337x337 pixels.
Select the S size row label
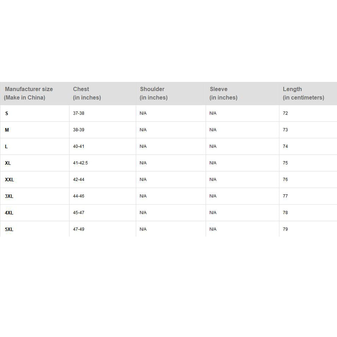(x=7, y=113)
